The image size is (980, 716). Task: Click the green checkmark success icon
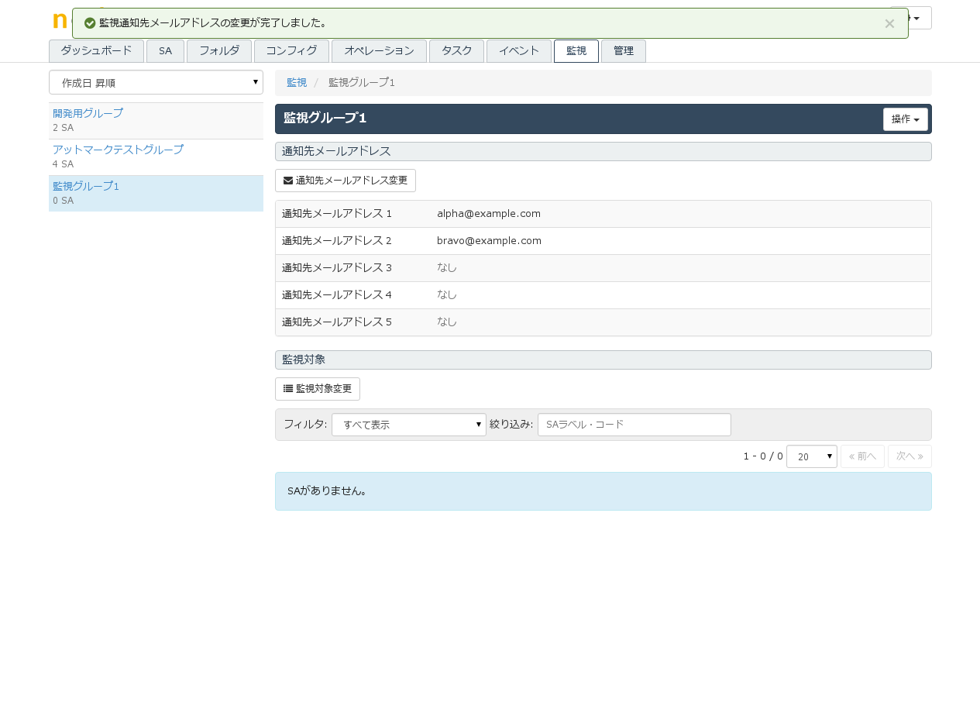pos(90,23)
